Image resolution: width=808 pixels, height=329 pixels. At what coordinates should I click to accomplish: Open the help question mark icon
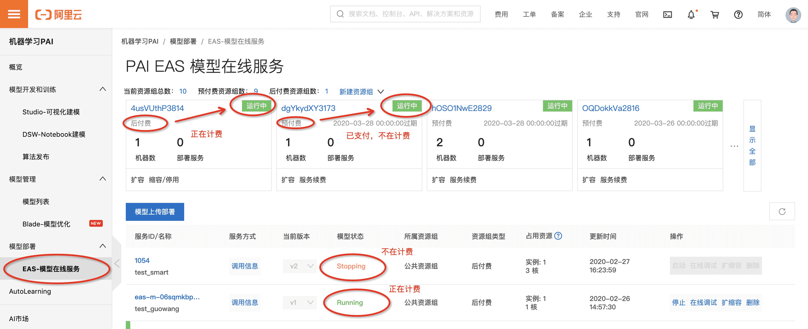[x=738, y=14]
